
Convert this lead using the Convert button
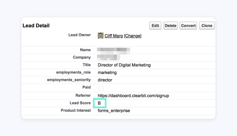pos(188,26)
